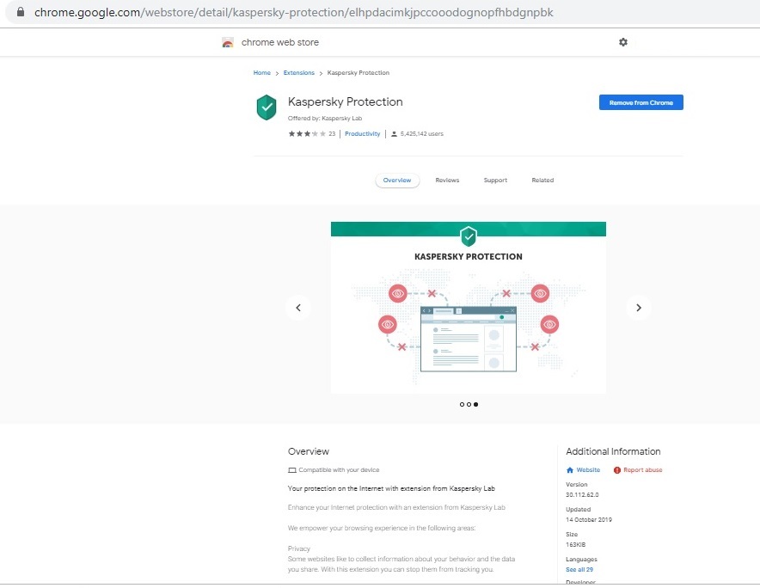Click the users person icon
760x588 pixels.
tap(394, 134)
